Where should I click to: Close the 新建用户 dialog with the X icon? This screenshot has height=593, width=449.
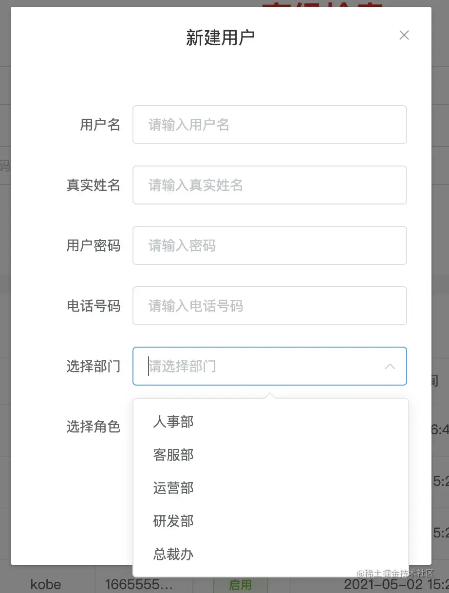[404, 35]
